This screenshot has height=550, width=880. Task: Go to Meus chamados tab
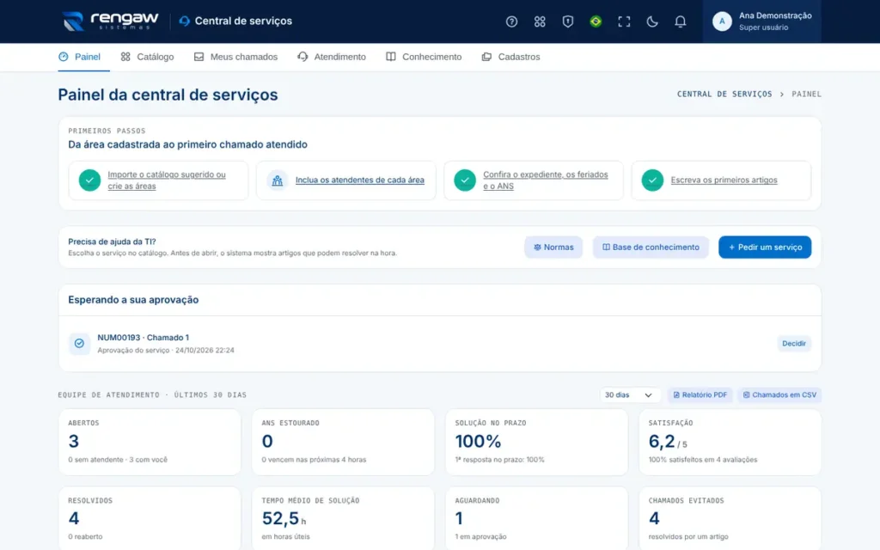[235, 57]
